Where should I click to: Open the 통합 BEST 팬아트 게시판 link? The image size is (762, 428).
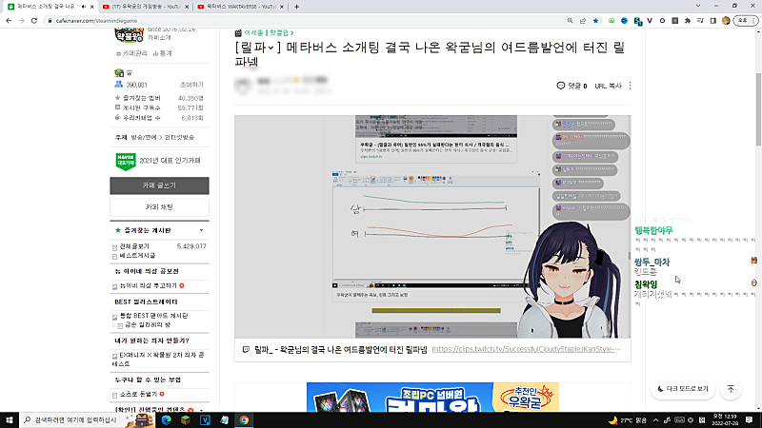pos(154,316)
